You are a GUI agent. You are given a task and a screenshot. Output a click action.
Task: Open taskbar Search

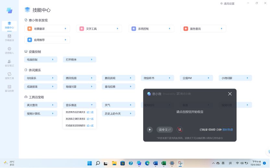(98, 163)
